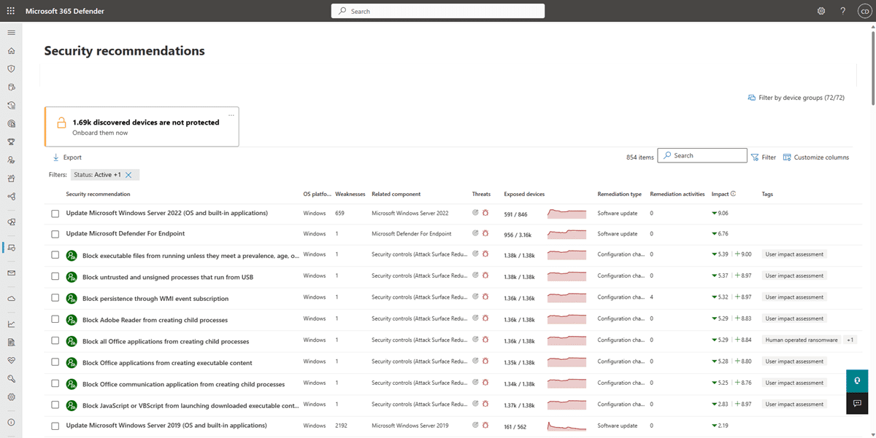Open Filter by device groups
876x438 pixels.
796,97
